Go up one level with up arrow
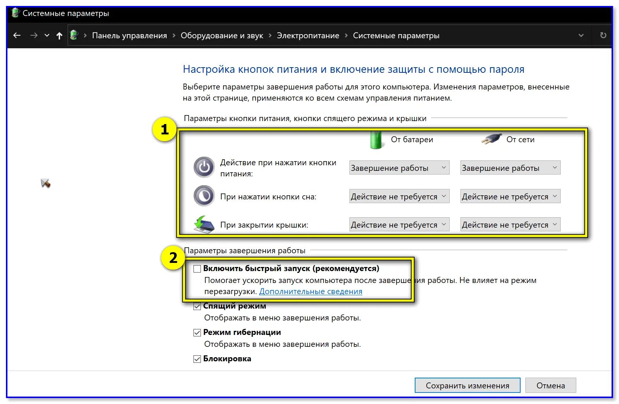Viewport: 619px width, 404px height. (59, 36)
